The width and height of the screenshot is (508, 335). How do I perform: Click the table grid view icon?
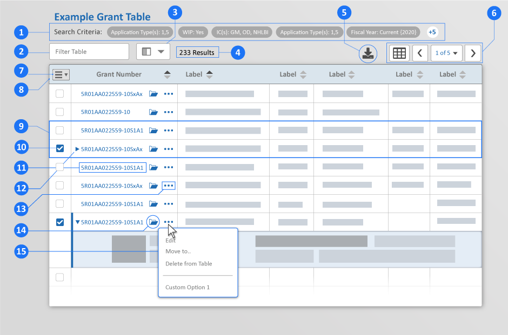[399, 53]
